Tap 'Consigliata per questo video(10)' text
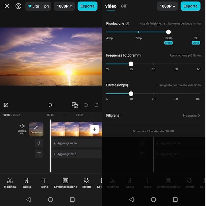Screen dimensions: 206x206 (x=178, y=85)
